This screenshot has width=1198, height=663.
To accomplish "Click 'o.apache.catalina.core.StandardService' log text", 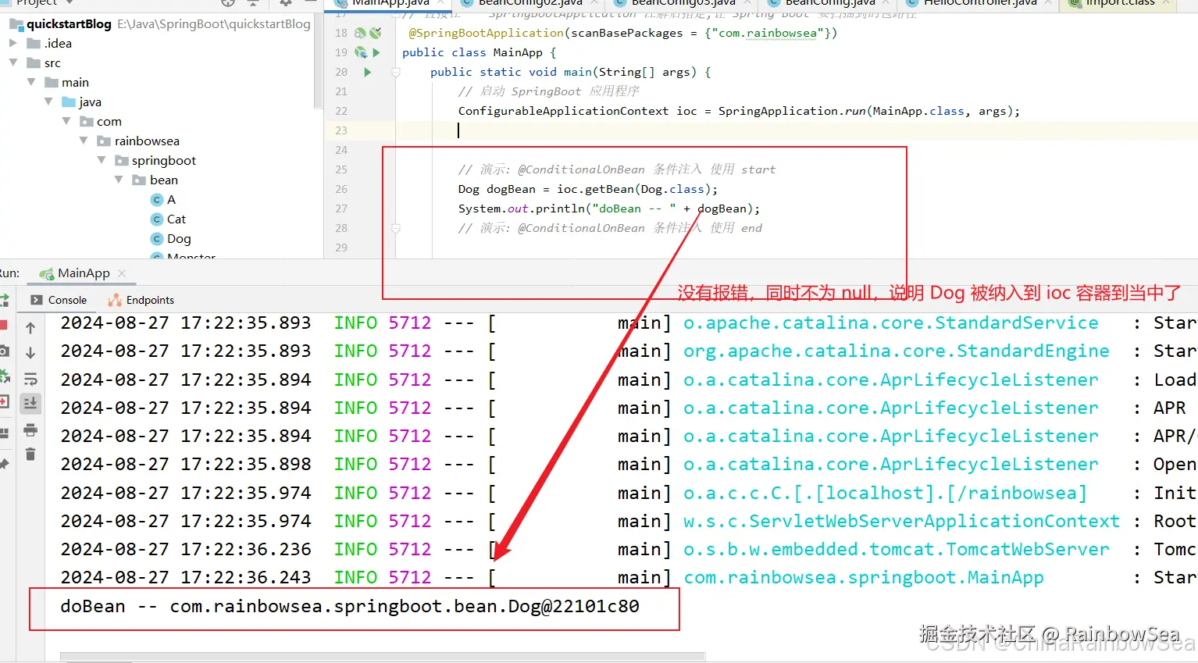I will pyautogui.click(x=891, y=323).
